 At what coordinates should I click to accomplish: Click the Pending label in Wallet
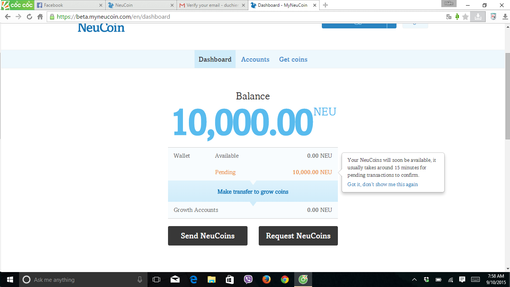(225, 172)
